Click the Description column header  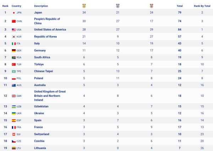point(41,6)
